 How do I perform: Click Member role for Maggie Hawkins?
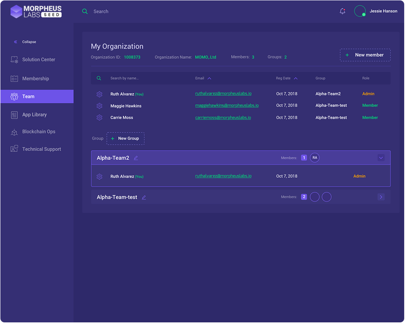pos(370,105)
